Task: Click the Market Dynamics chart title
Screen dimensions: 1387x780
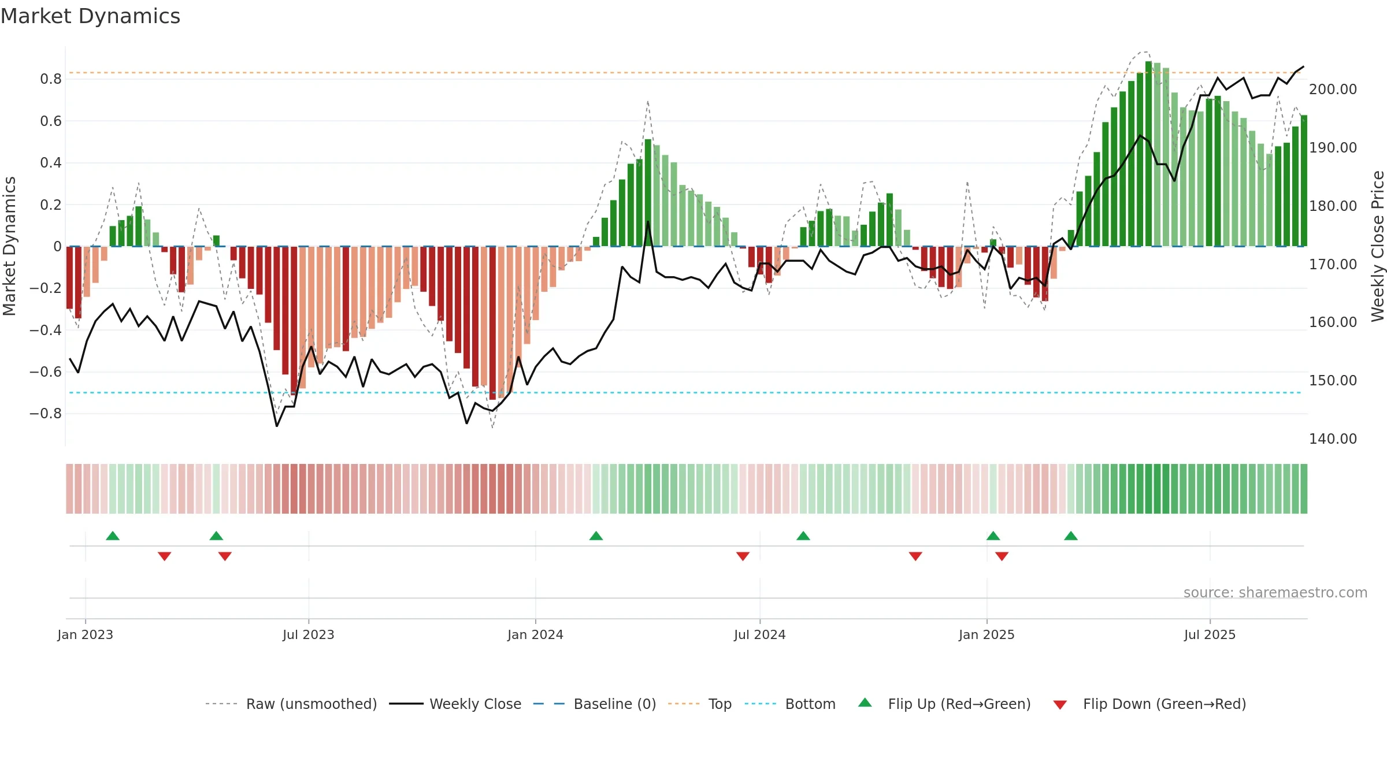Action: 90,16
